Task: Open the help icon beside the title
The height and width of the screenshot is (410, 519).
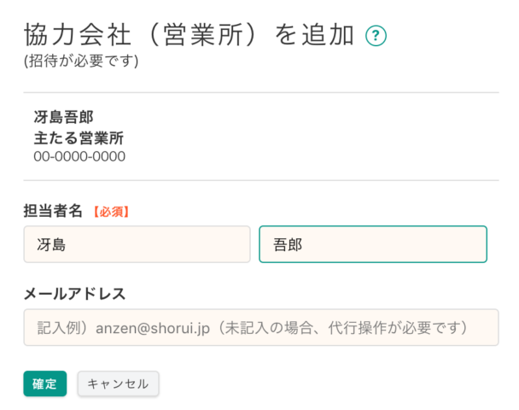Action: pos(376,35)
